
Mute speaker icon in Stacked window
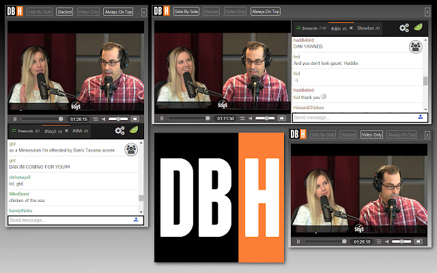(103, 119)
